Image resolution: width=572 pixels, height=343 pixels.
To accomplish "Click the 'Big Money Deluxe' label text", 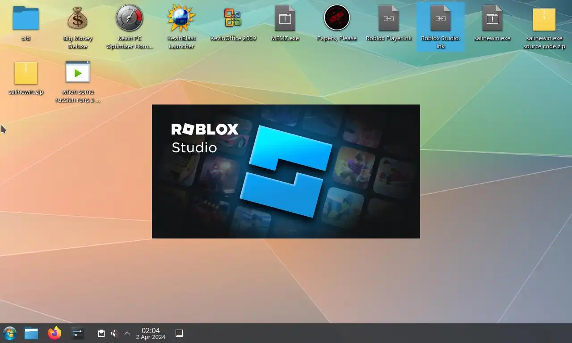I will point(78,42).
